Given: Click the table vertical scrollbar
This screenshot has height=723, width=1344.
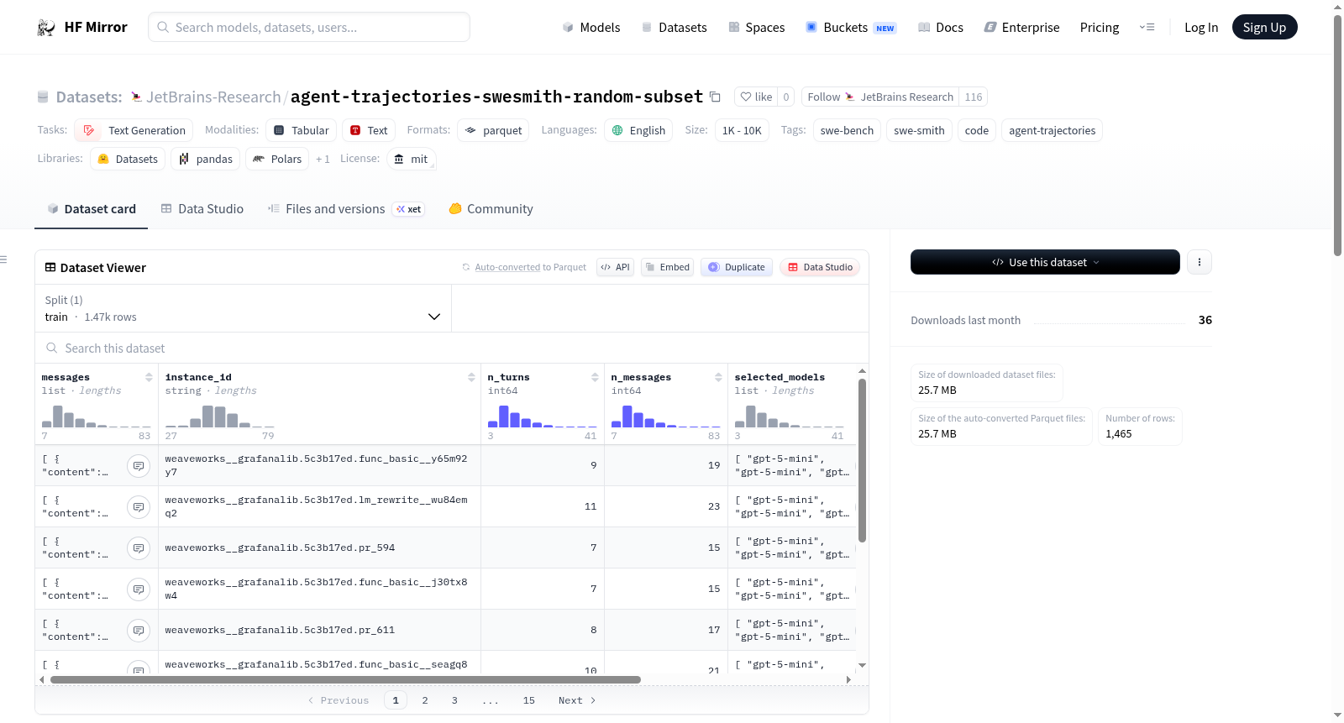Looking at the screenshot, I should pos(862,460).
